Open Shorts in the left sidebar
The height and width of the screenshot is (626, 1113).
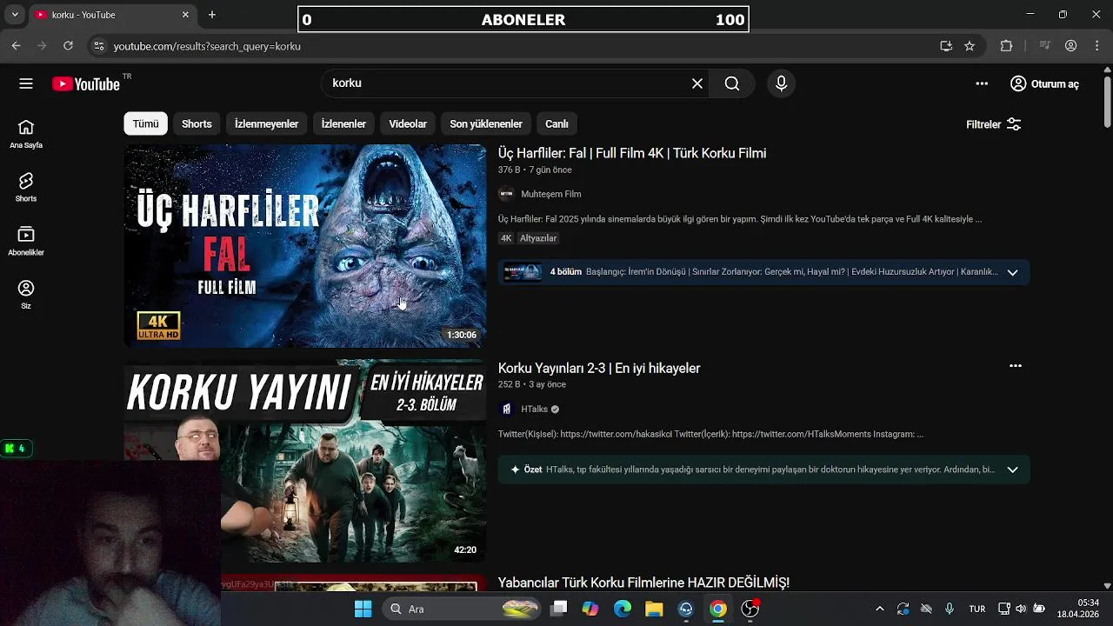26,187
